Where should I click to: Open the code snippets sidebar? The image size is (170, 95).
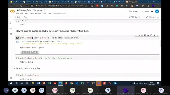pyautogui.click(x=11, y=29)
